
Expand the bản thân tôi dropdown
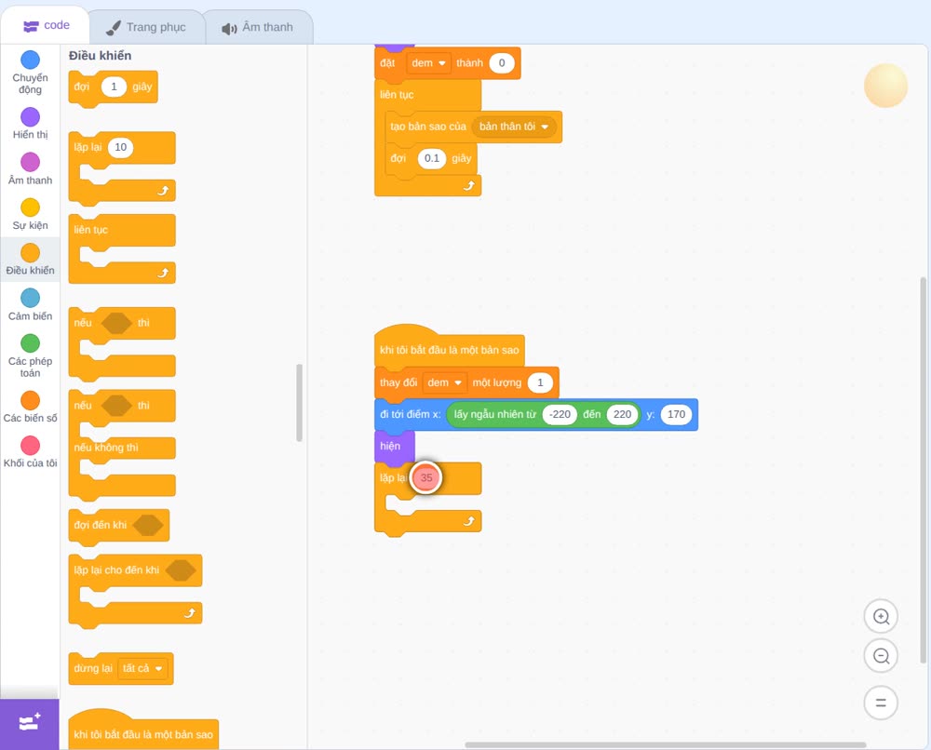click(514, 127)
